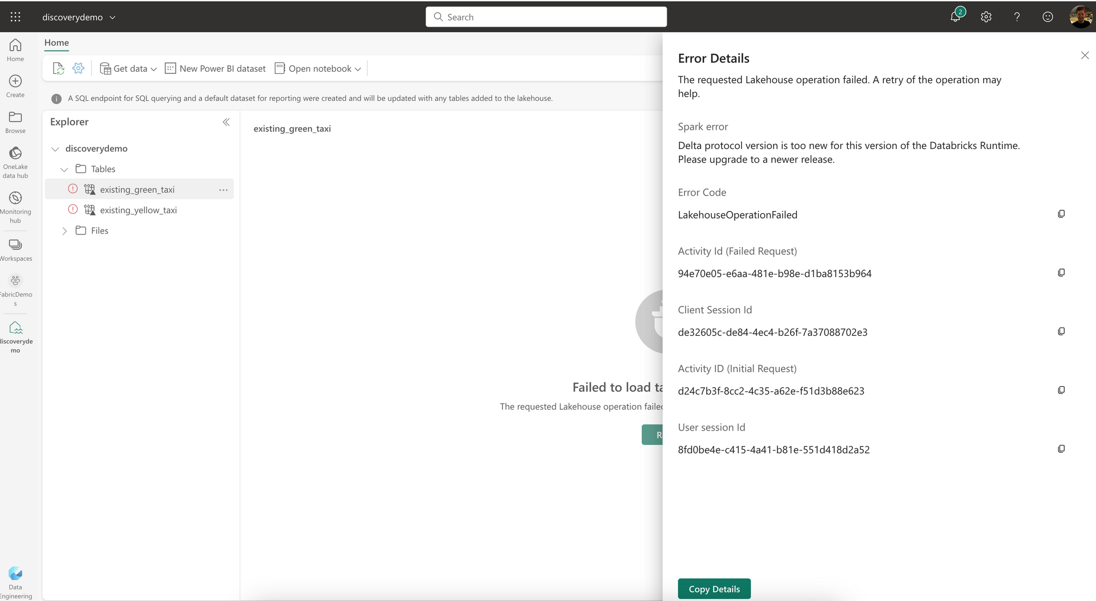Open the app launcher waffle icon
The image size is (1096, 601).
[x=15, y=17]
